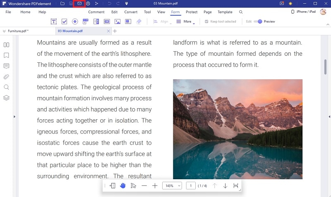This screenshot has height=197, width=331.
Task: Add a check box form field
Action: tap(64, 21)
